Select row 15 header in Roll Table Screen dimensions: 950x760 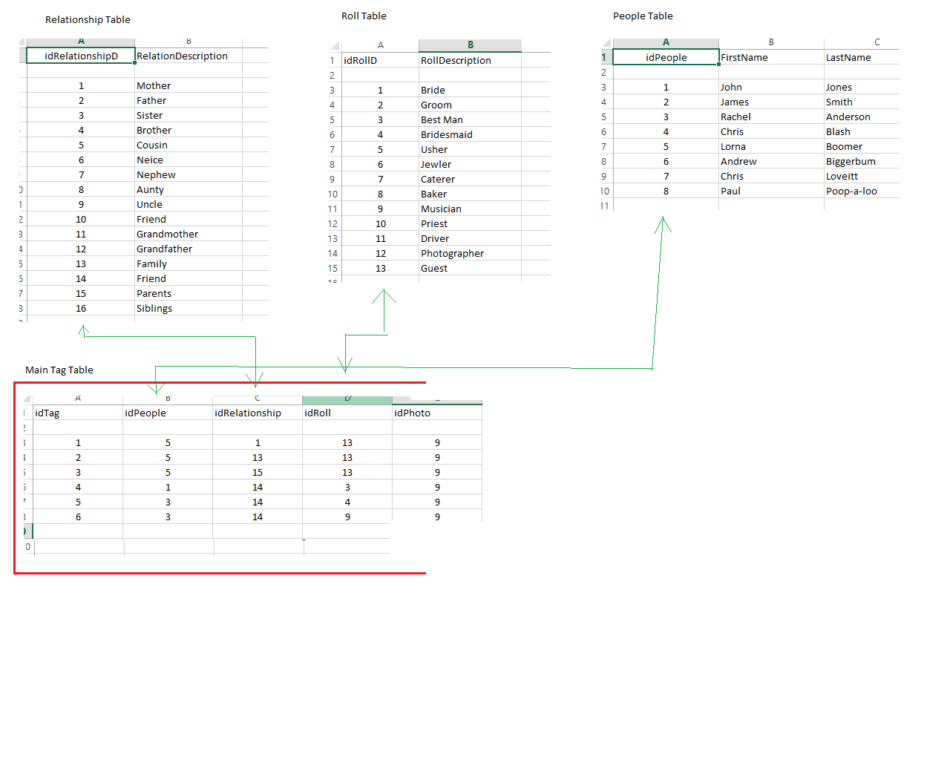coord(332,268)
